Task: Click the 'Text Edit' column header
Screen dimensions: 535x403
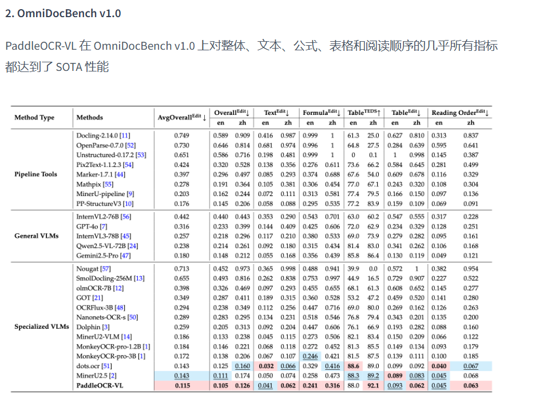Action: 276,113
